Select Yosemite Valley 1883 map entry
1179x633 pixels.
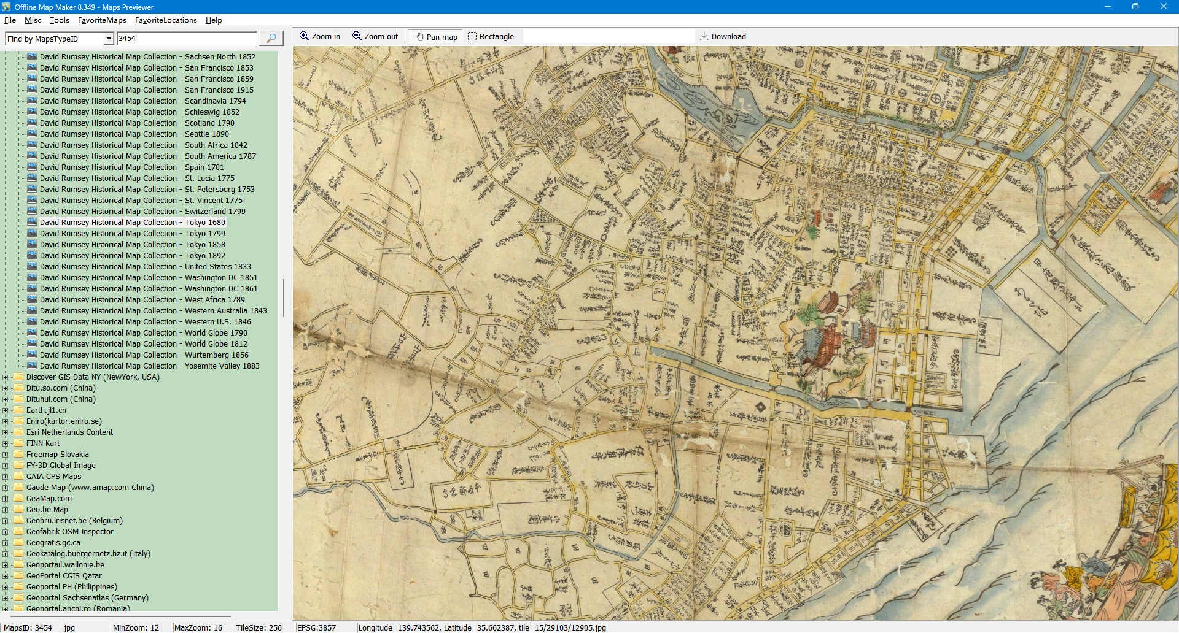[149, 366]
